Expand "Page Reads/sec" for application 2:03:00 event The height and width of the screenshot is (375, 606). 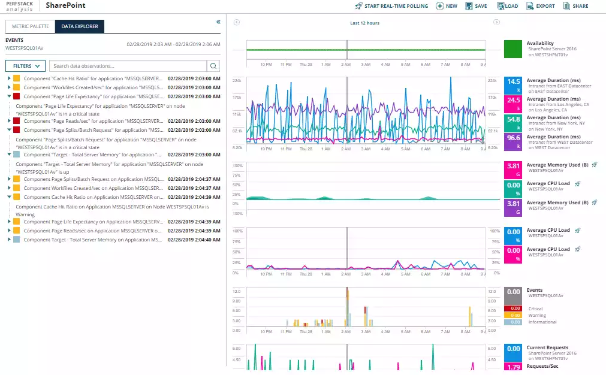pyautogui.click(x=9, y=121)
